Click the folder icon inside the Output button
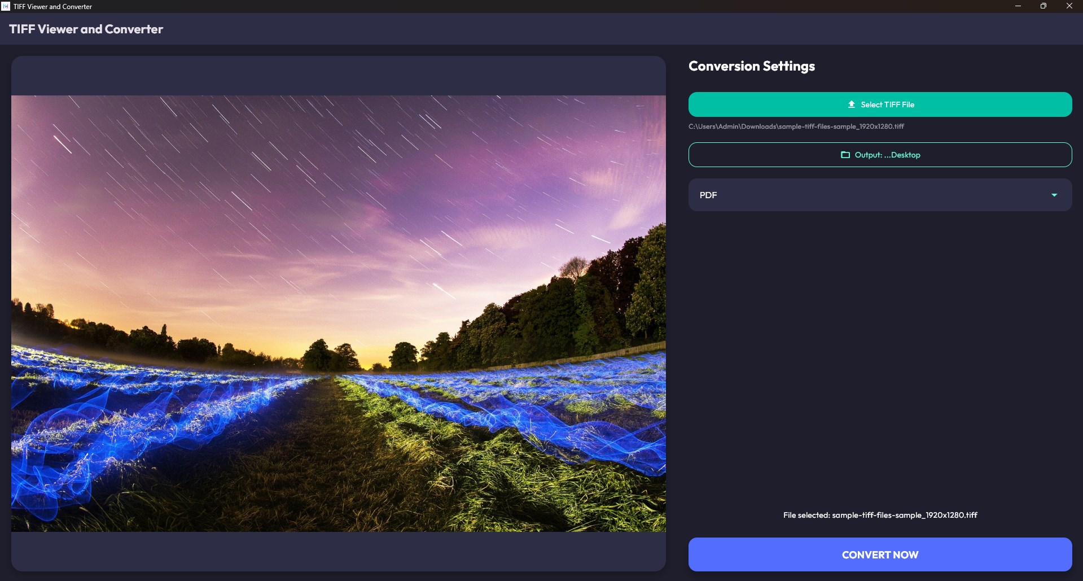This screenshot has height=581, width=1083. tap(845, 154)
